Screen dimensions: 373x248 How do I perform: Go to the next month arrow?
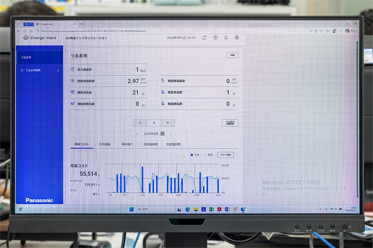coord(171,134)
